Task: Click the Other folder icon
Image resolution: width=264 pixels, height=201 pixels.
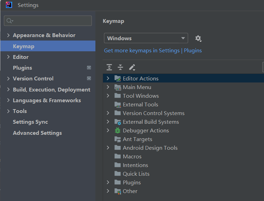Action: (118, 191)
